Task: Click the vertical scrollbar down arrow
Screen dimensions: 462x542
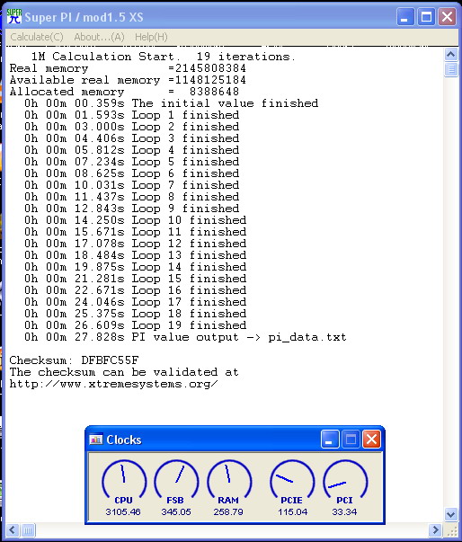Action: (451, 514)
